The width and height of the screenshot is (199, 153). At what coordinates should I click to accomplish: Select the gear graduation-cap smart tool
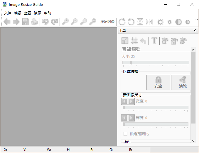coord(183,41)
